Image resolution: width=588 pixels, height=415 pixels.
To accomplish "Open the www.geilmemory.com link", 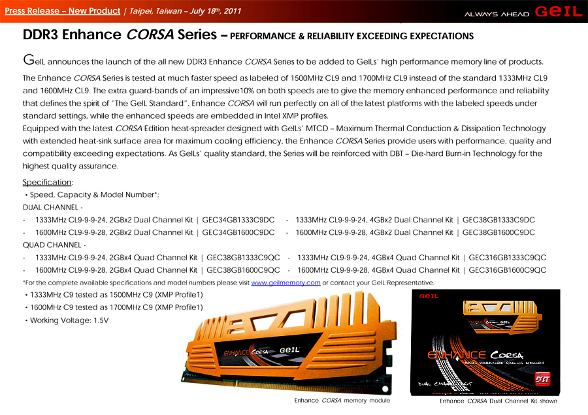I will coord(286,283).
